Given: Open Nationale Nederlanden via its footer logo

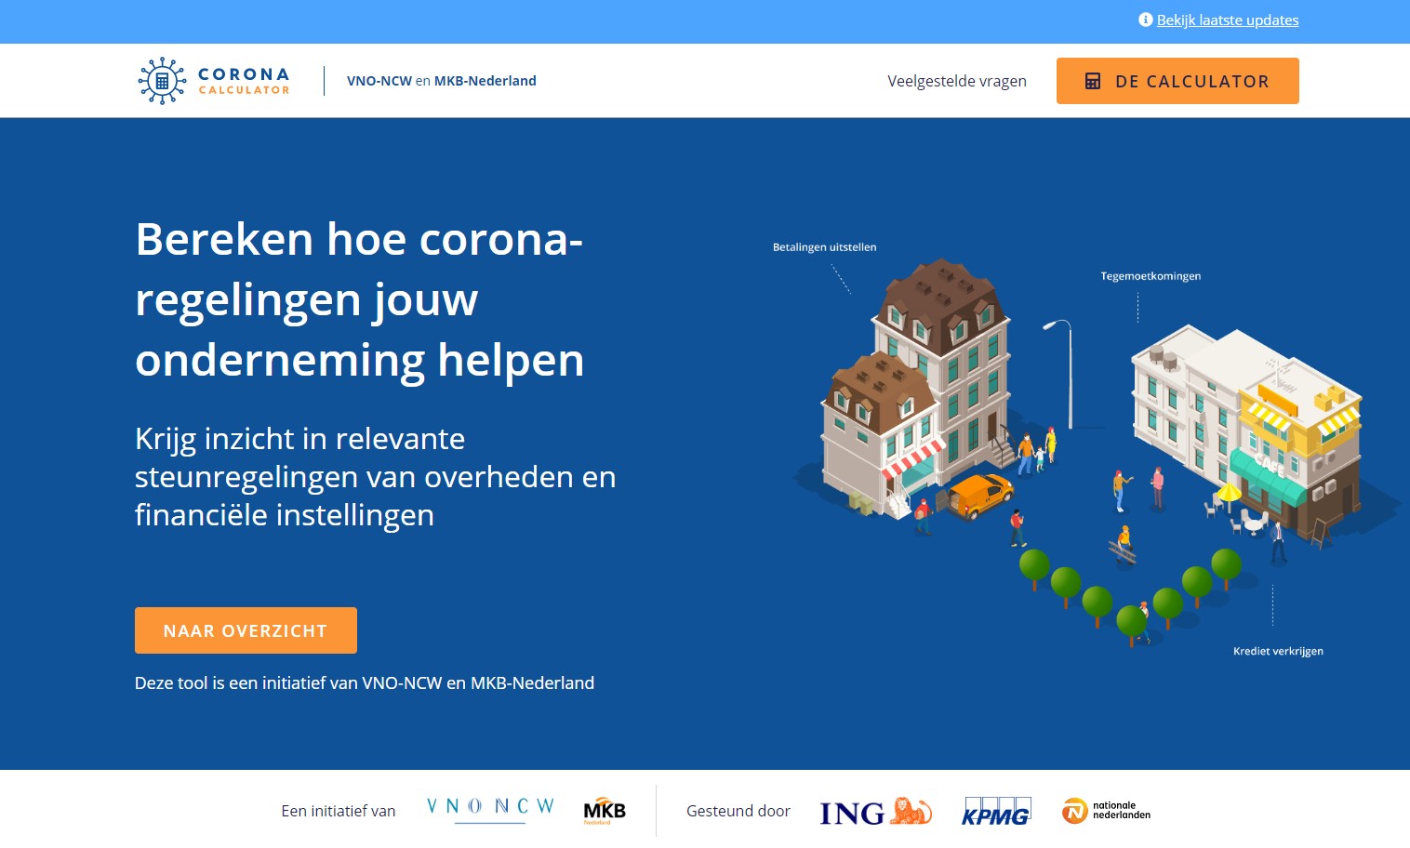Looking at the screenshot, I should 1105,811.
